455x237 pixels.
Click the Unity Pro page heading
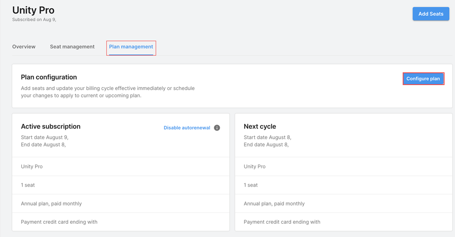click(x=33, y=10)
